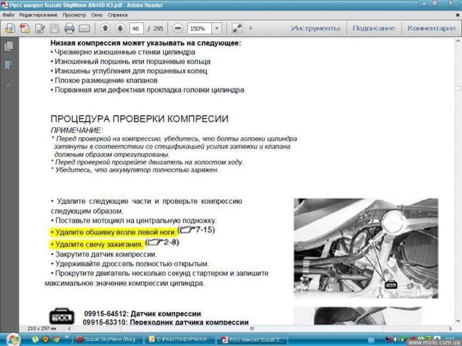Open the attachments paperclip panel
Screen dimensions: 462x346
(x=9, y=85)
